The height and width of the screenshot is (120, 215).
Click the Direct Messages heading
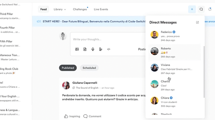[163, 22]
